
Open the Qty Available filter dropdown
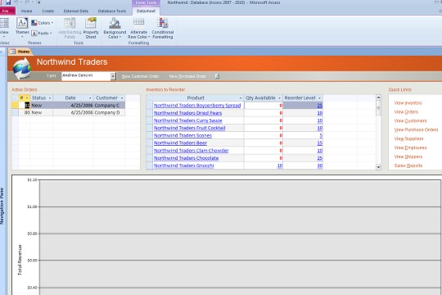280,98
